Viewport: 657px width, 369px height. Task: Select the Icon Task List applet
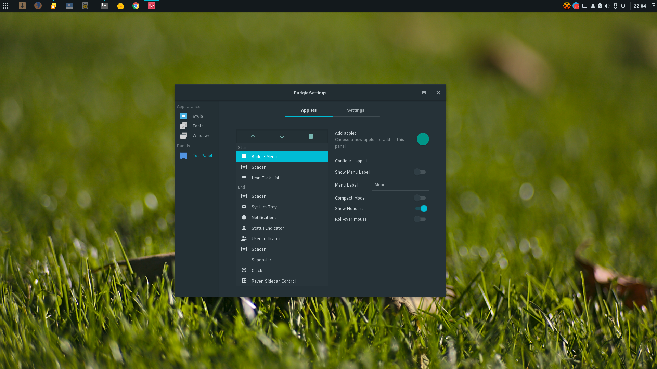pyautogui.click(x=282, y=178)
